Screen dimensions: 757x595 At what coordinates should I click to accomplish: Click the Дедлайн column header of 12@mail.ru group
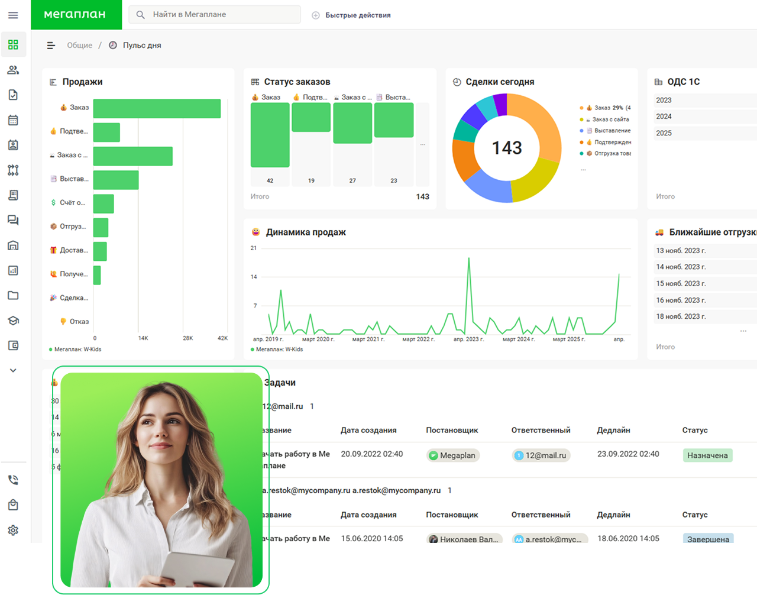[x=613, y=431]
